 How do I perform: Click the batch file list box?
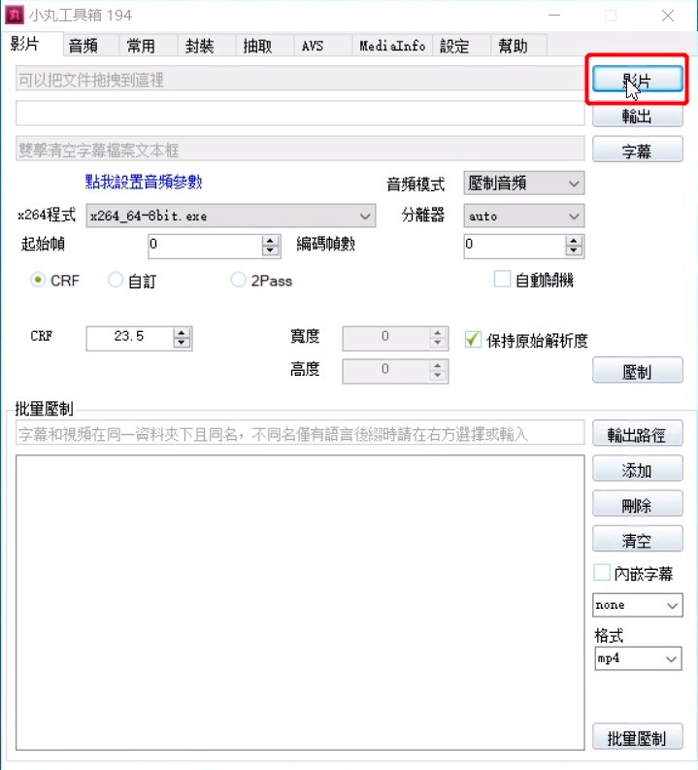300,603
